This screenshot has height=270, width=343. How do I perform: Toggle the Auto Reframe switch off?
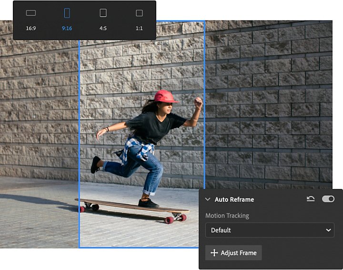328,199
